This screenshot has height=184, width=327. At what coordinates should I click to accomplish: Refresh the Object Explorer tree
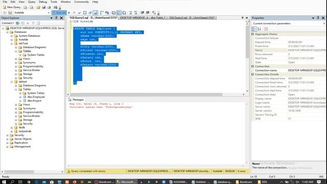pos(38,23)
